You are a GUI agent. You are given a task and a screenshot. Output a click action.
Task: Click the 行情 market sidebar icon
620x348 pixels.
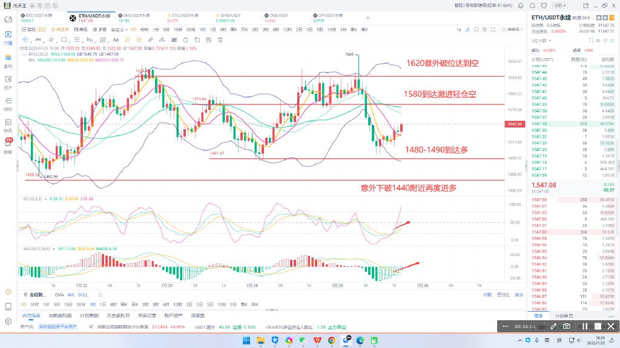point(8,39)
